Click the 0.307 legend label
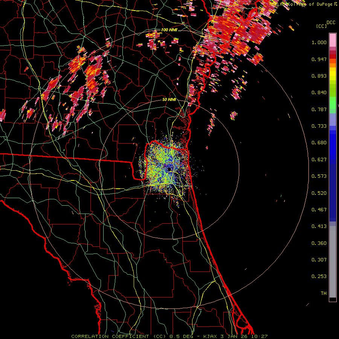339x339 pixels. point(319,260)
